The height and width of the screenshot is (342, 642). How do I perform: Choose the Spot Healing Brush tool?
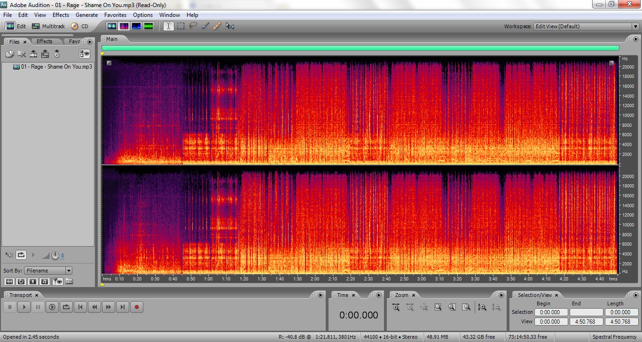(217, 26)
